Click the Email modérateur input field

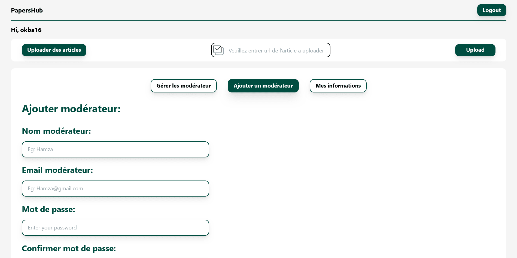[x=115, y=188]
